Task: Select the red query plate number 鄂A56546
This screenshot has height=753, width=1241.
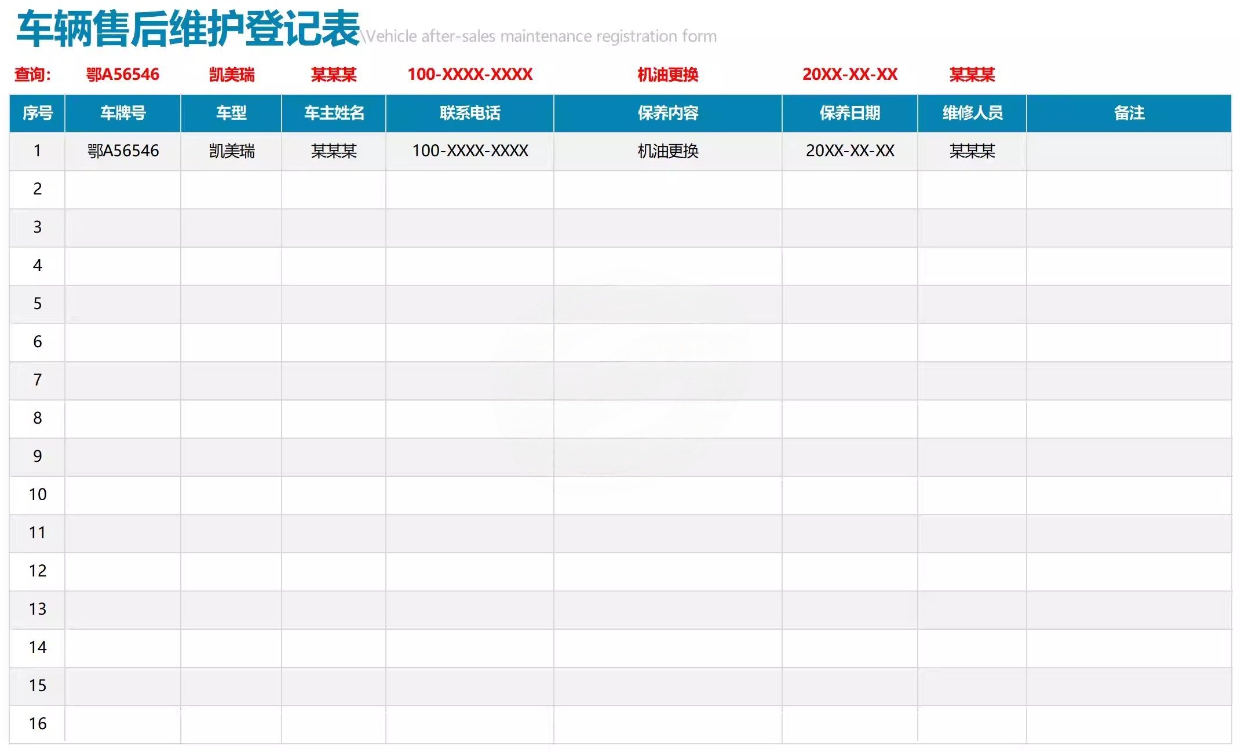Action: point(123,75)
